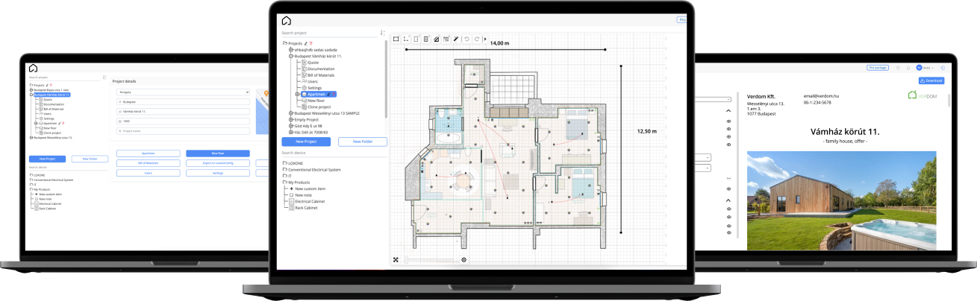
Task: Open the help question-mark icon in right window
Action: point(898,67)
